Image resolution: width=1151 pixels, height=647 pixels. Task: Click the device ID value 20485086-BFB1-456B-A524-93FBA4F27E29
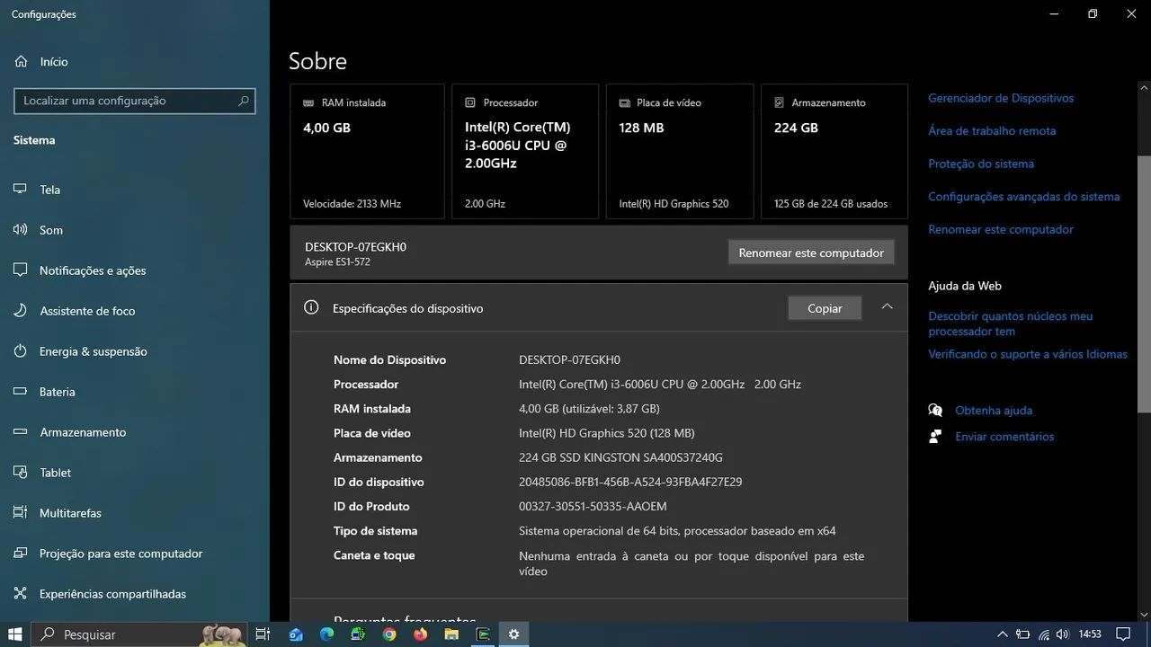pyautogui.click(x=630, y=482)
